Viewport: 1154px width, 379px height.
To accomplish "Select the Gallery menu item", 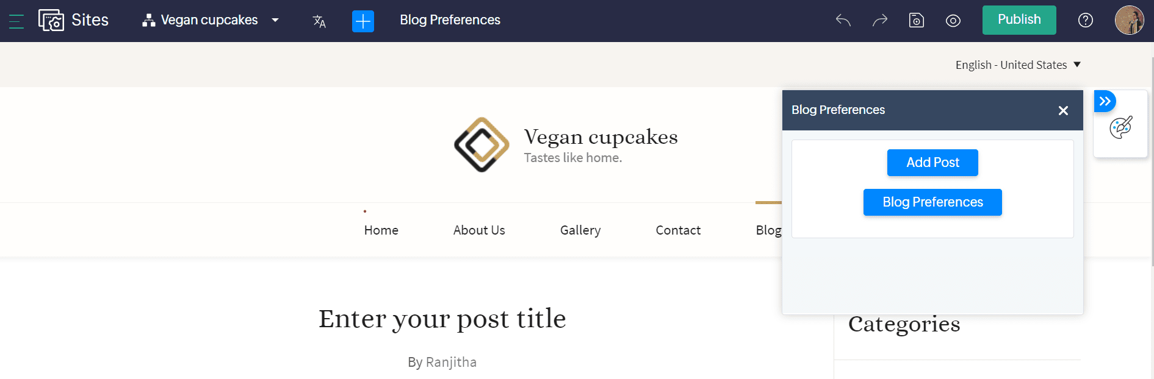I will [x=580, y=230].
